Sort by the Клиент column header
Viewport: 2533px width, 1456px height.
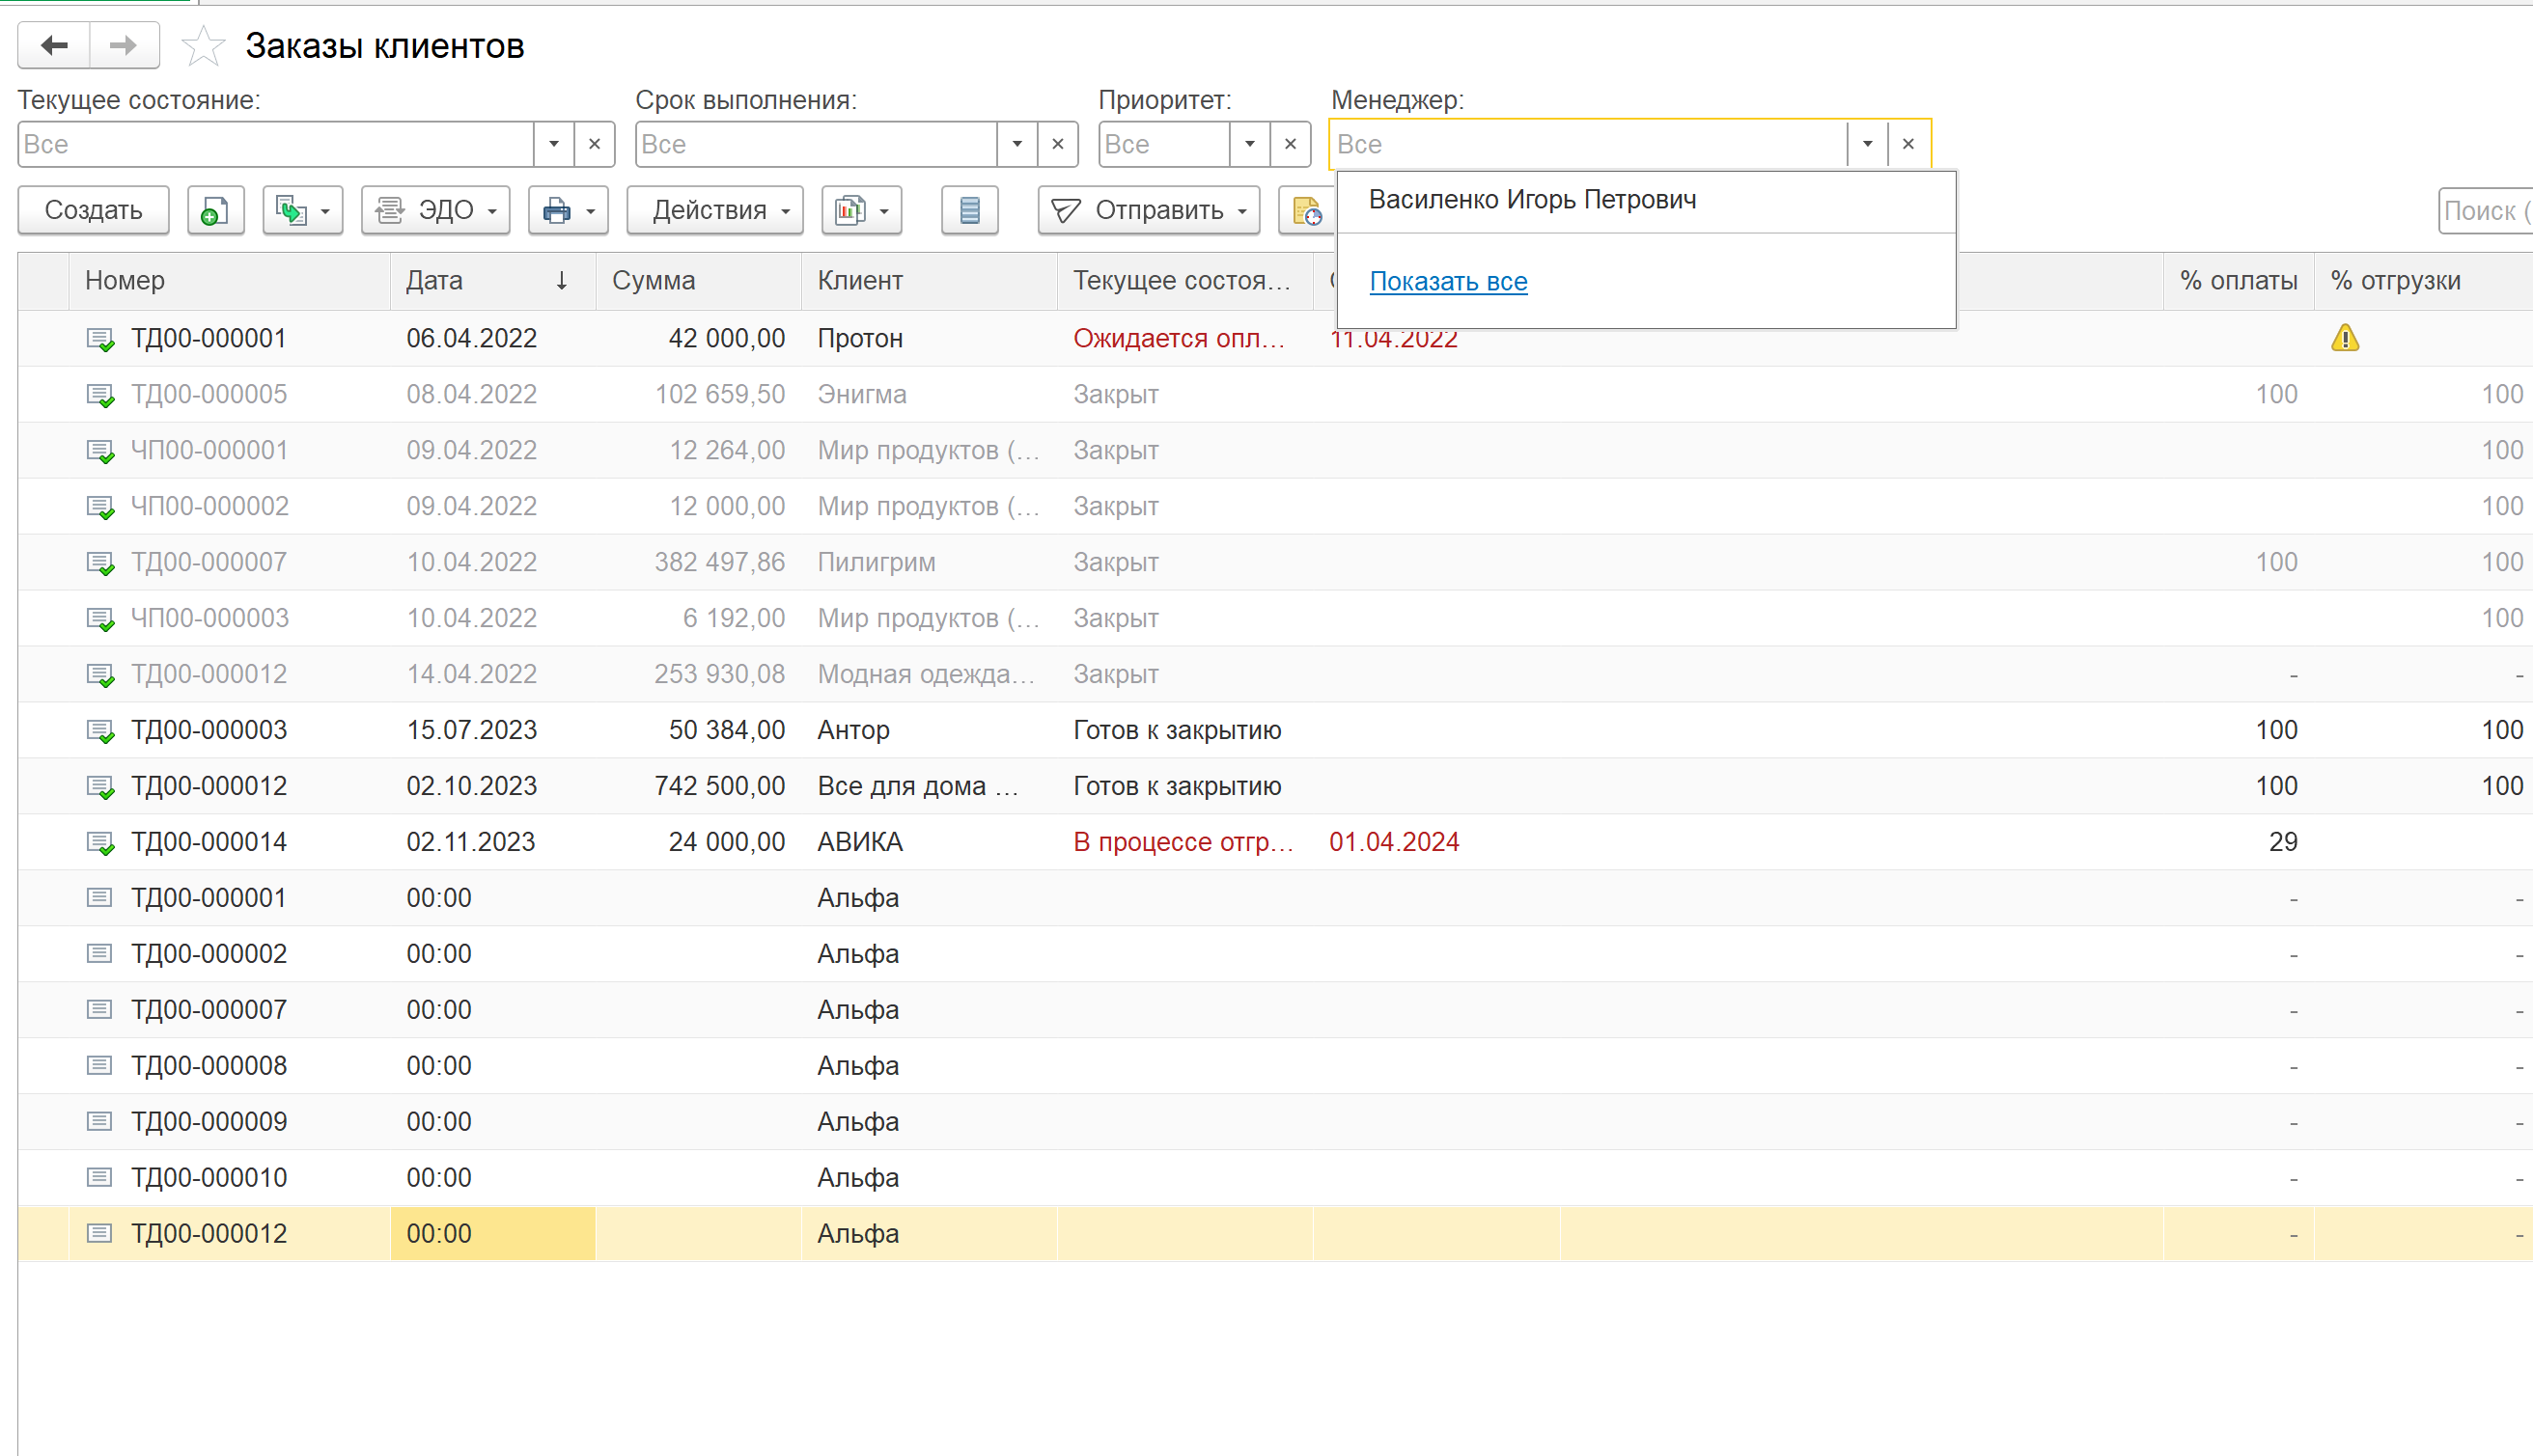[930, 281]
